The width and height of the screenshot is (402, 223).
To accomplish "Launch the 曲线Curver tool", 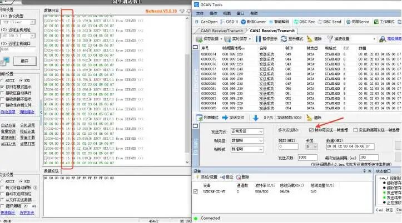I will coord(254,22).
